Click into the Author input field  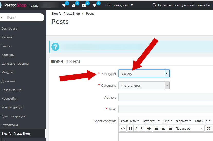[166, 97]
